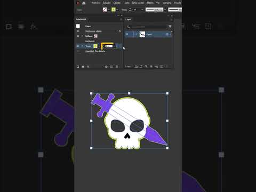256x192 pixels.
Task: Open the Archivo menu
Action: pyautogui.click(x=96, y=3)
